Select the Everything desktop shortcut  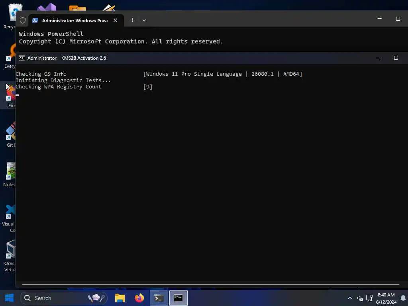(x=10, y=56)
